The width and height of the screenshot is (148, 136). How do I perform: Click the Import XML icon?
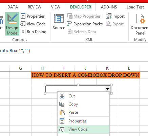pos(109,16)
